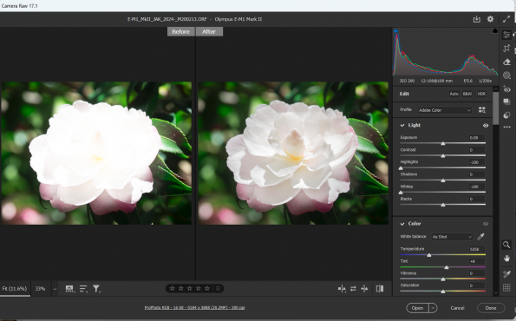The height and width of the screenshot is (321, 516).
Task: Click the Vibrance slider handle
Action: click(x=443, y=279)
